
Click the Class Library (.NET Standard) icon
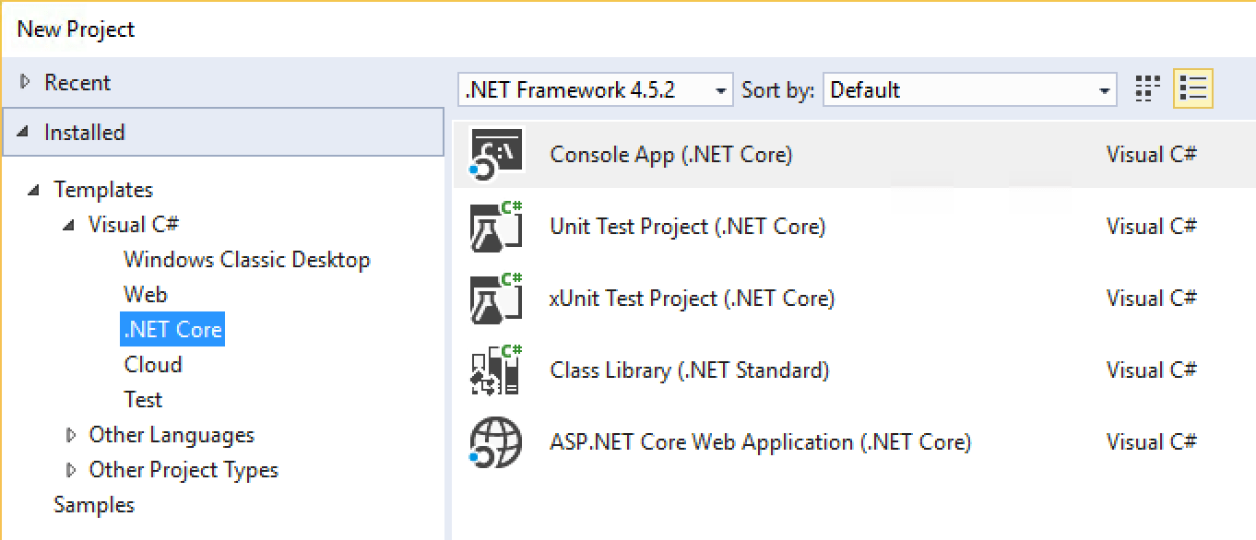495,370
